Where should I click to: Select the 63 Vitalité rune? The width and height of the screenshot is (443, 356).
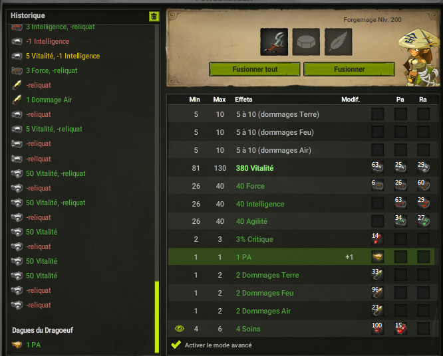click(377, 167)
